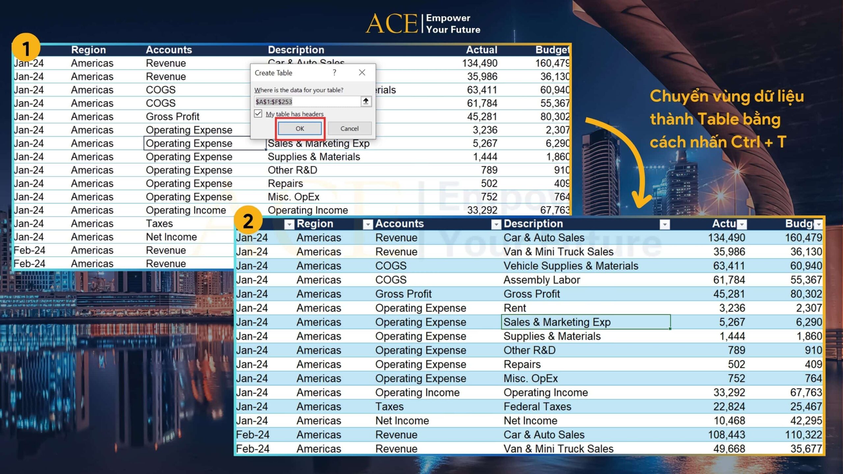Click Cancel in the Create Table dialog
The image size is (843, 474).
tap(349, 128)
